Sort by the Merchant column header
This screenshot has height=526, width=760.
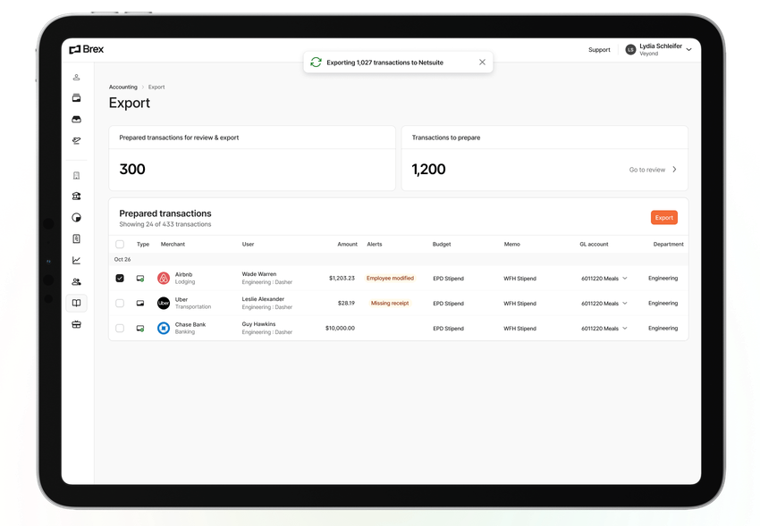[173, 245]
